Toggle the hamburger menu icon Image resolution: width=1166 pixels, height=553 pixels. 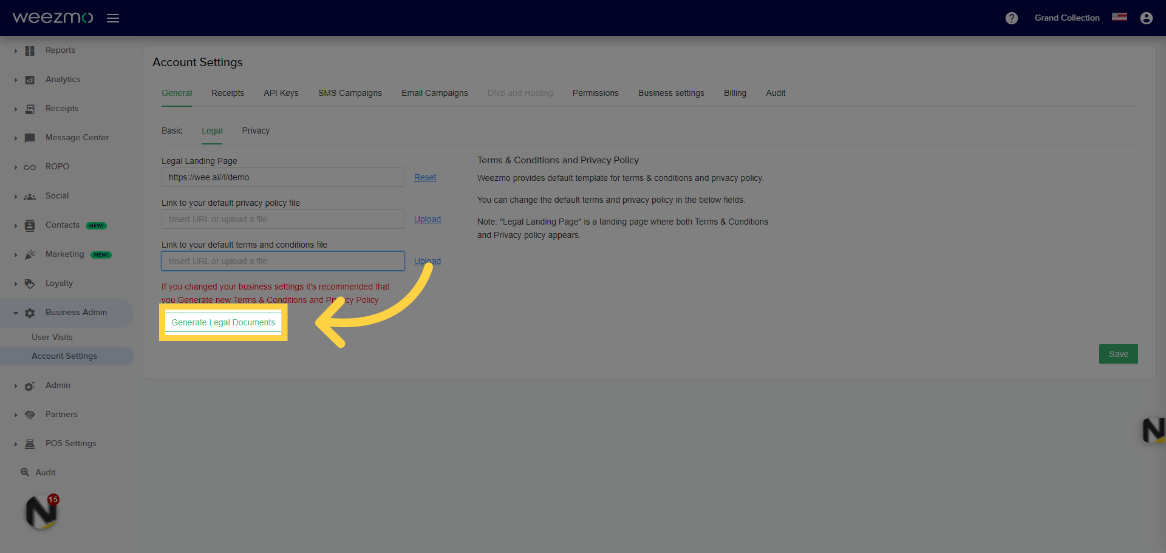(x=113, y=18)
